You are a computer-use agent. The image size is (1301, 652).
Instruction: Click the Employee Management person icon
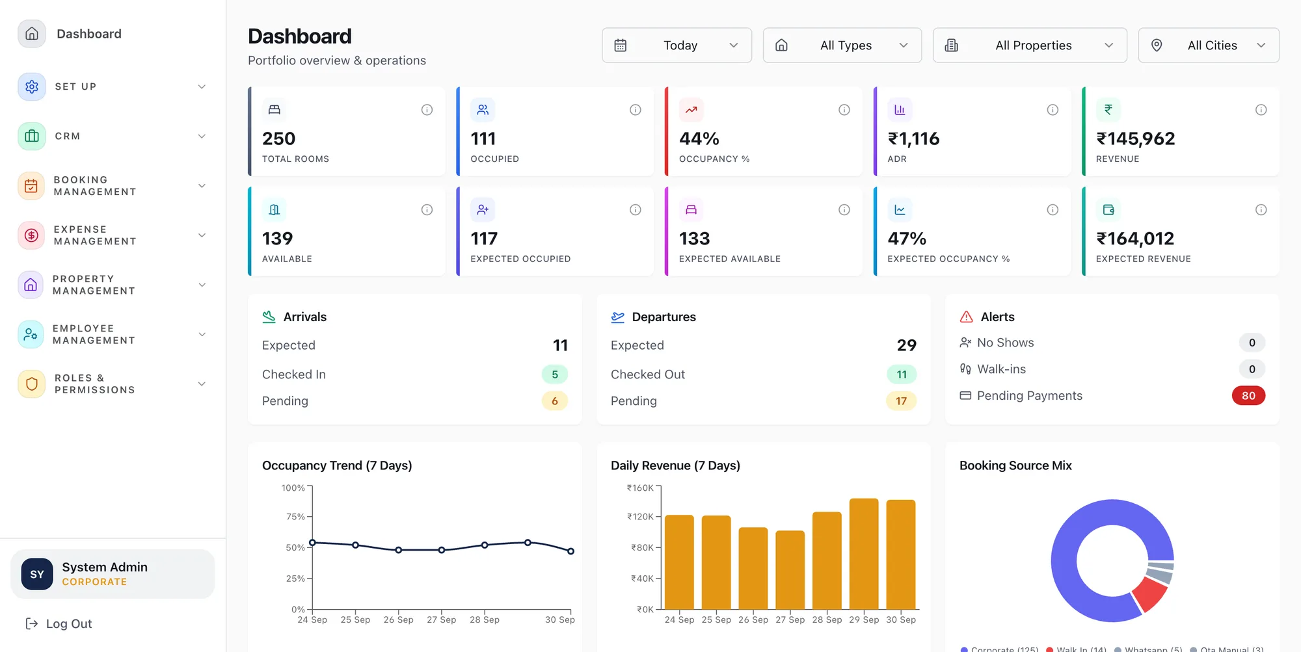[x=31, y=334]
